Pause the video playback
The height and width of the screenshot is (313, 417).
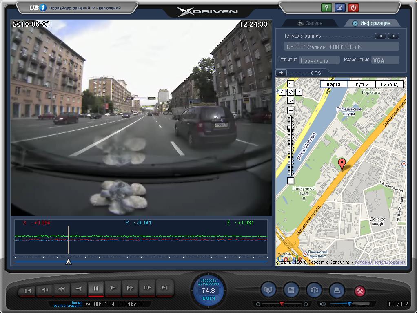click(96, 288)
